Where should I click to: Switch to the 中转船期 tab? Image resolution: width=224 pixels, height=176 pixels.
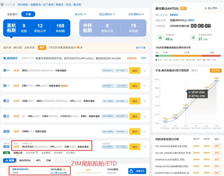pos(113,28)
